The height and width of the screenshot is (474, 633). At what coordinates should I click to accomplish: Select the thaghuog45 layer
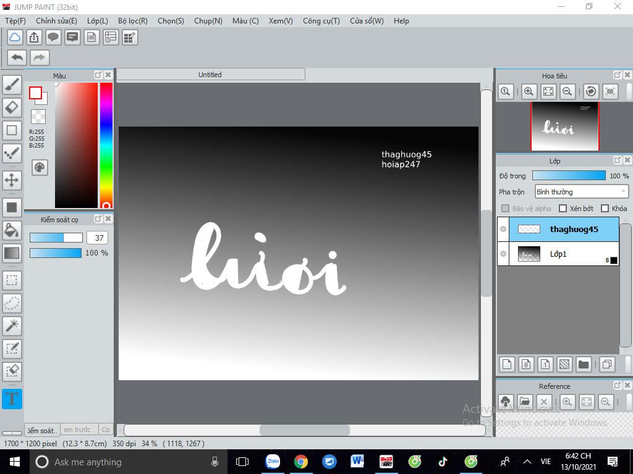point(564,230)
